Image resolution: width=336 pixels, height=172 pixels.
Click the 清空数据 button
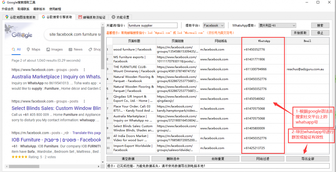click(x=128, y=159)
